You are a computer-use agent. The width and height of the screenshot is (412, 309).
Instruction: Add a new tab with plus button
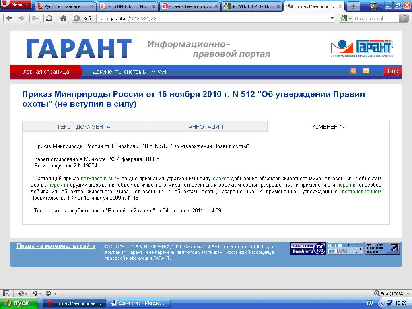353,6
